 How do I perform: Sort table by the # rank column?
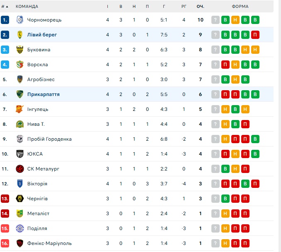[x=5, y=7]
